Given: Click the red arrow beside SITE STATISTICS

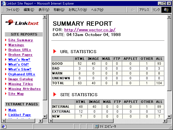Looking at the screenshot, I should tap(55, 95).
